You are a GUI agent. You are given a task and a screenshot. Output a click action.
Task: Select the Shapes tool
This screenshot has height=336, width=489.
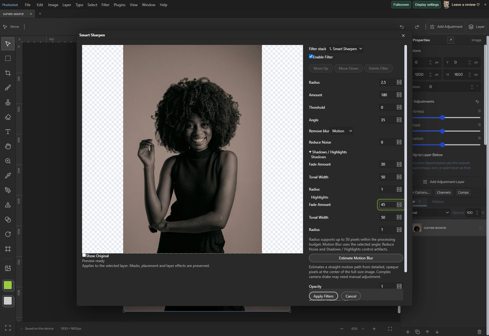click(8, 205)
